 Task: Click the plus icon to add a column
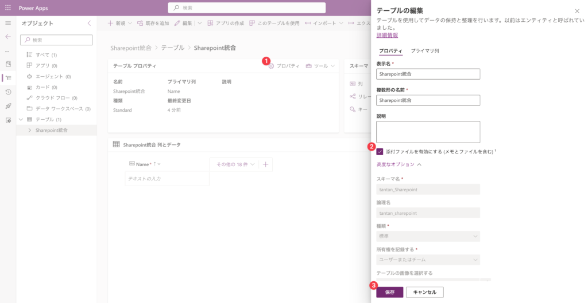click(265, 164)
